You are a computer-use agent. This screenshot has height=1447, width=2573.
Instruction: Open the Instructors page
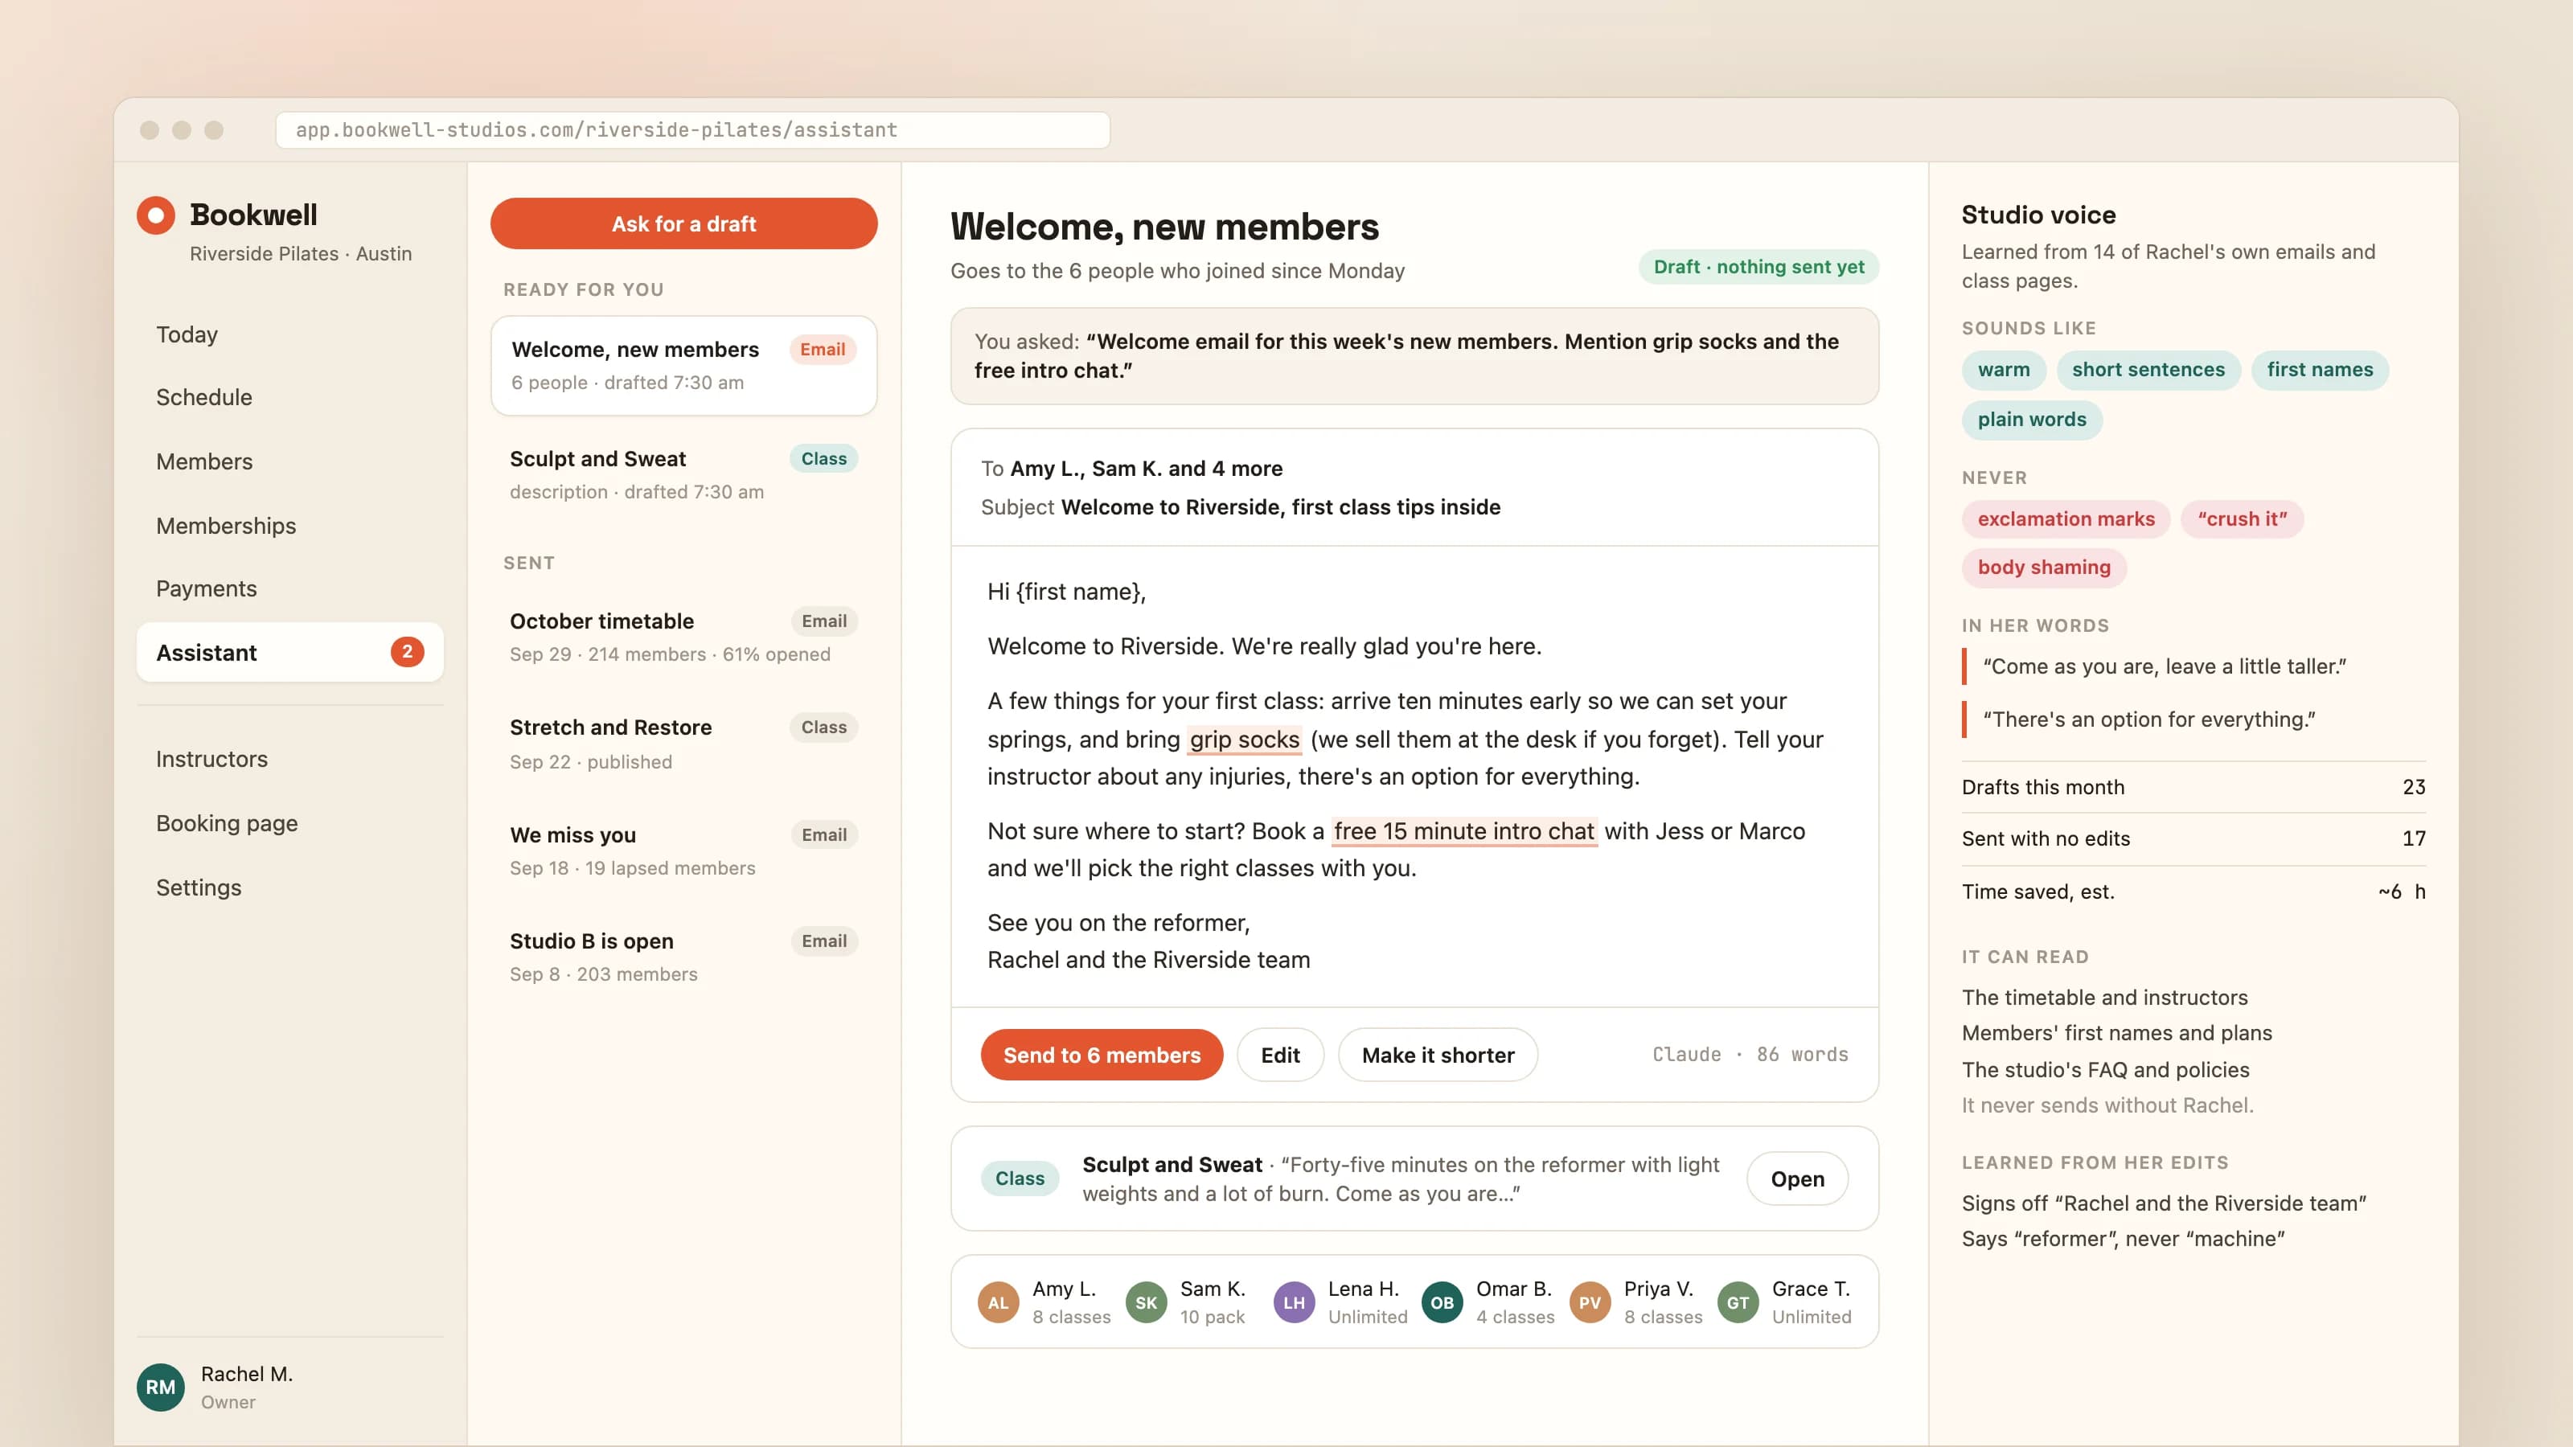tap(289, 759)
